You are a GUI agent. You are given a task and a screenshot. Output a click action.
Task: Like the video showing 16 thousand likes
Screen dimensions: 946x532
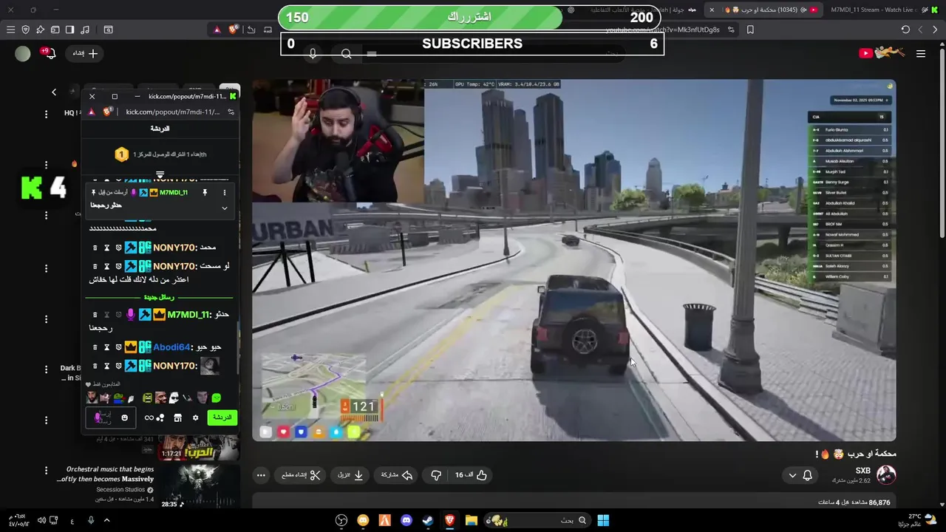(x=471, y=475)
